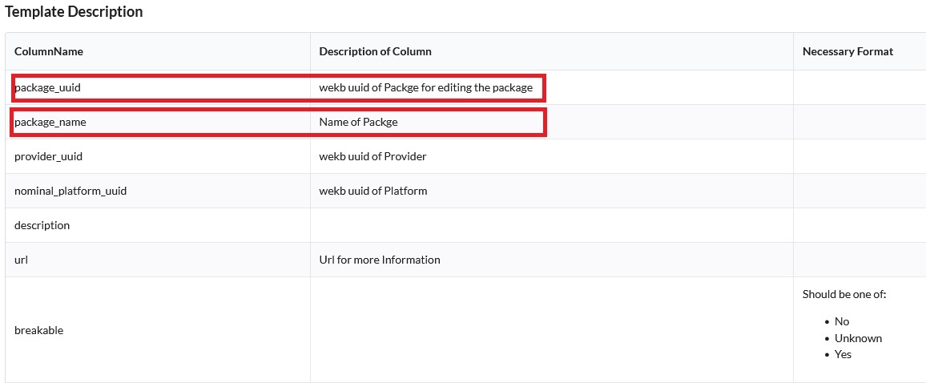Click the 'Should be one of:' text
This screenshot has height=383, width=926.
coord(844,294)
